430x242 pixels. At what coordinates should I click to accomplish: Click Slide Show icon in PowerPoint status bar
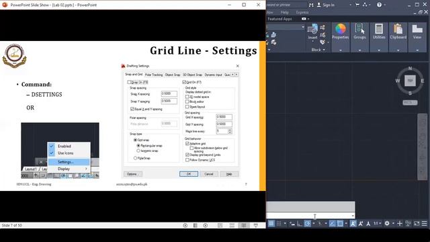255,225
